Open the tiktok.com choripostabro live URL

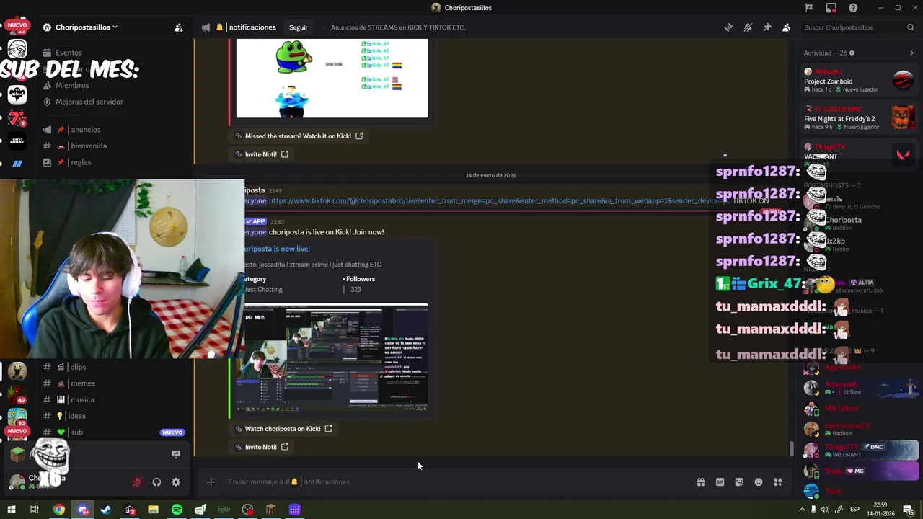click(498, 201)
